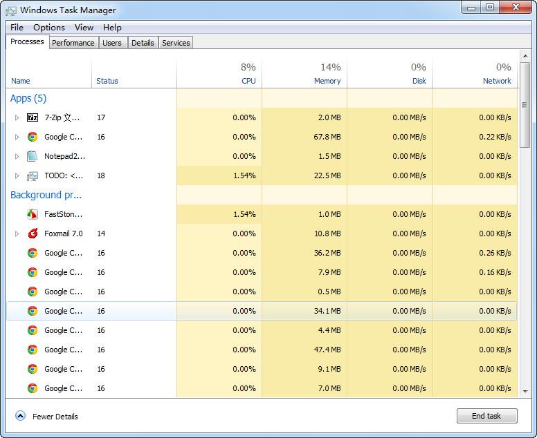This screenshot has width=537, height=438.
Task: Click the 7-Zip app icon
Action: click(33, 117)
